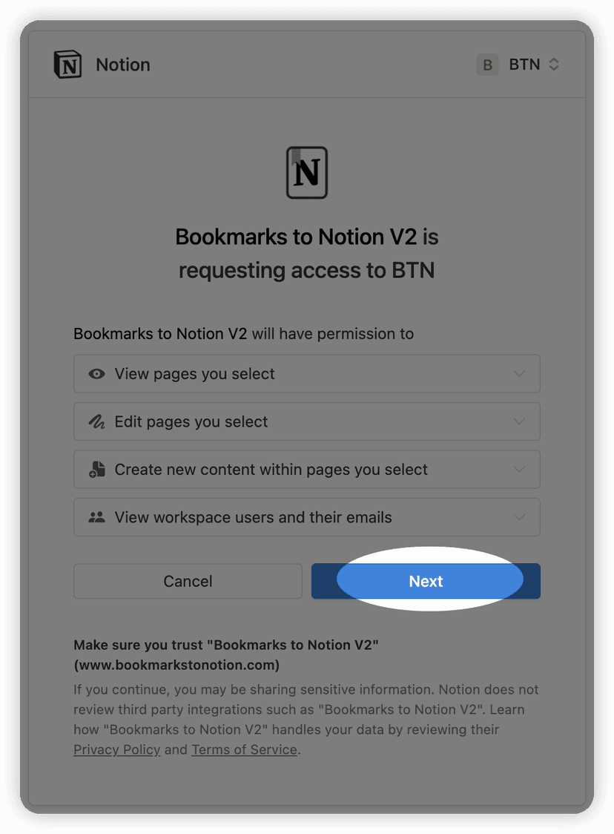The height and width of the screenshot is (834, 614).
Task: Open the Privacy Policy link
Action: [x=117, y=749]
